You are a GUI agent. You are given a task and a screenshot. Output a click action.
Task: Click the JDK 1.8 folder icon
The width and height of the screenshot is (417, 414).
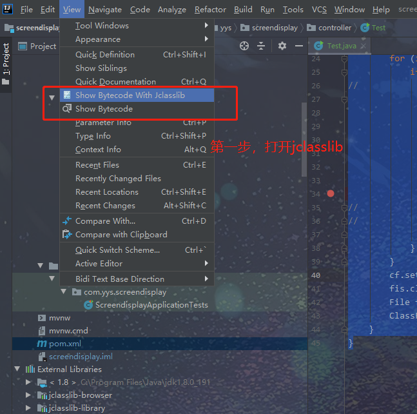[42, 382]
